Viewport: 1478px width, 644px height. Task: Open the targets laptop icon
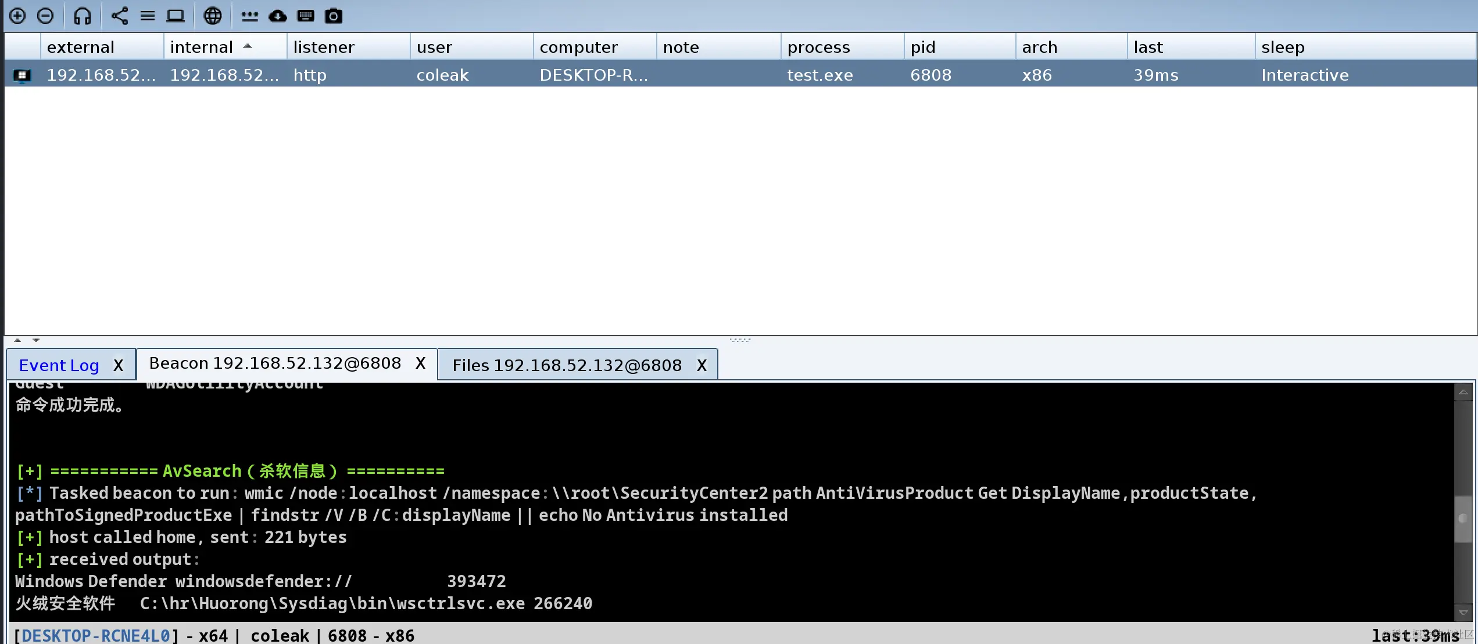click(x=176, y=16)
